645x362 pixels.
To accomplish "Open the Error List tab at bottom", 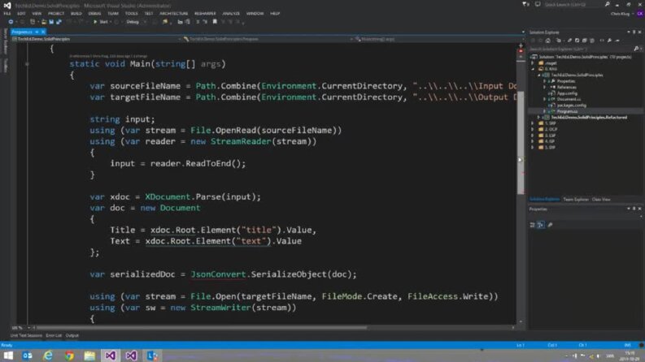I will click(x=54, y=336).
